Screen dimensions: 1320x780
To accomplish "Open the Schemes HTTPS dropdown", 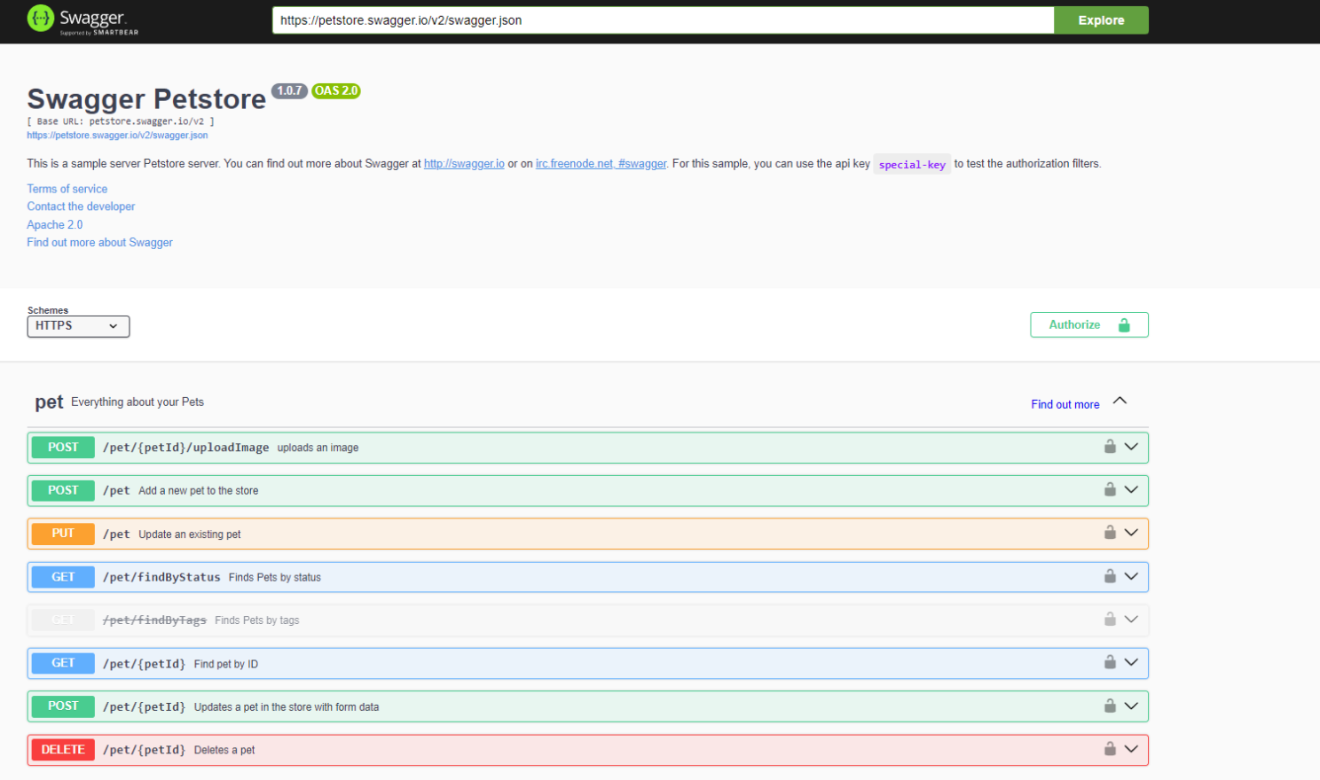I will (x=78, y=326).
